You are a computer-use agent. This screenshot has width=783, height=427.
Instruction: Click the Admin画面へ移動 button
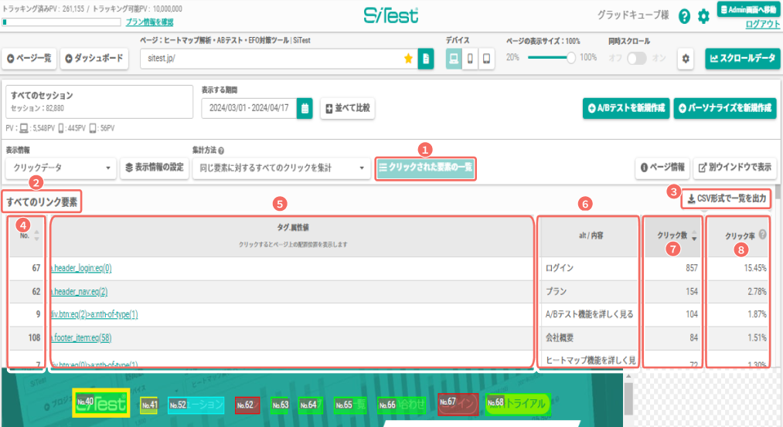coord(748,9)
